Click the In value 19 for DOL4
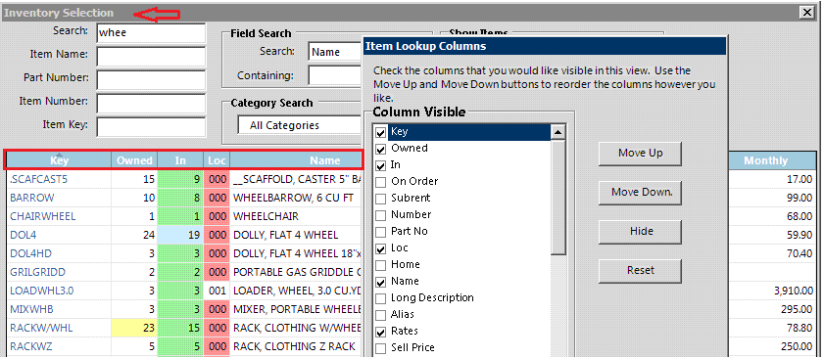 (181, 235)
